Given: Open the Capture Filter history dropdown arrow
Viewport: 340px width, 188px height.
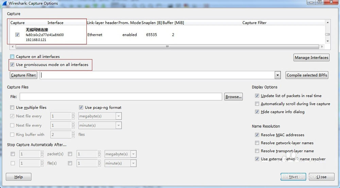Looking at the screenshot, I should click(x=277, y=75).
